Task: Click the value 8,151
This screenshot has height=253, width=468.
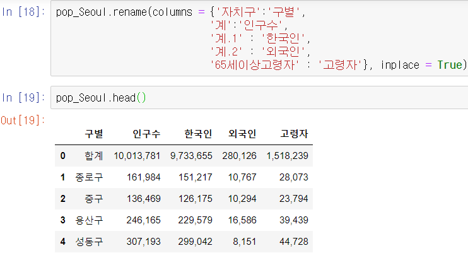Action: 245,242
